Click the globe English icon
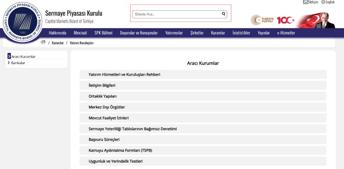Image resolution: width=344 pixels, height=169 pixels. [323, 2]
